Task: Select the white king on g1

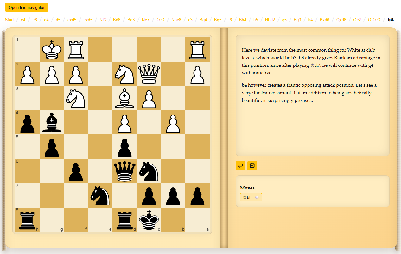Action: coord(52,50)
